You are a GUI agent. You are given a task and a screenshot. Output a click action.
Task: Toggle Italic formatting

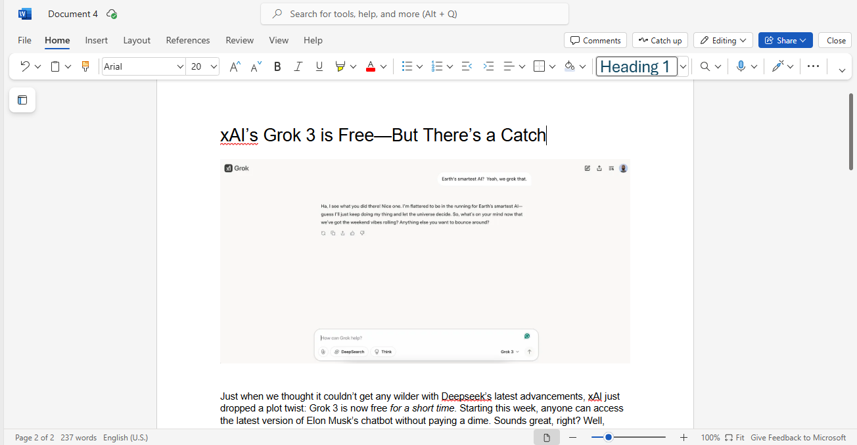pyautogui.click(x=298, y=66)
